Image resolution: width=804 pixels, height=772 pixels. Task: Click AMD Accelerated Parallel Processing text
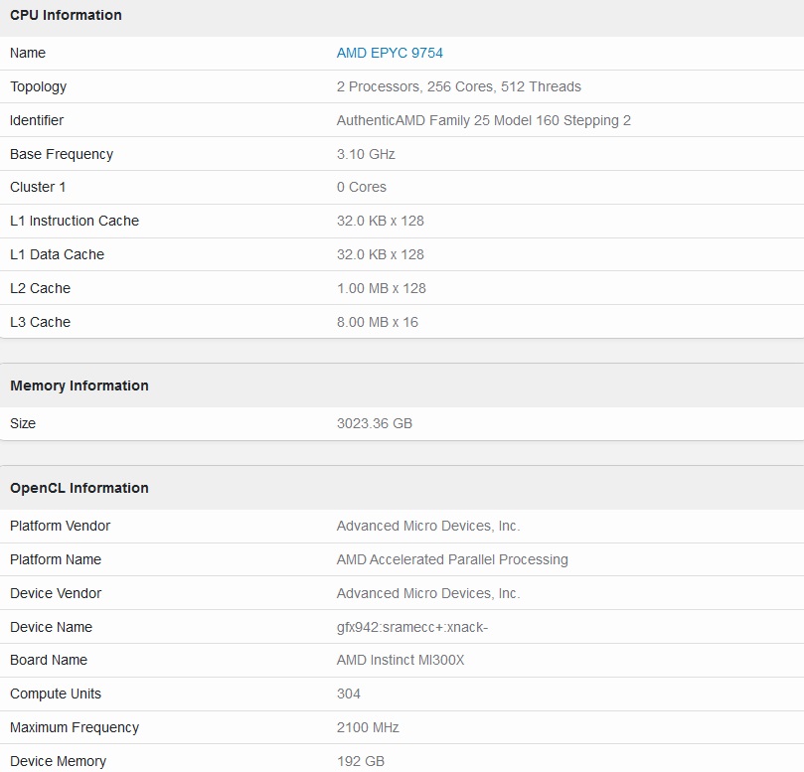(x=452, y=559)
